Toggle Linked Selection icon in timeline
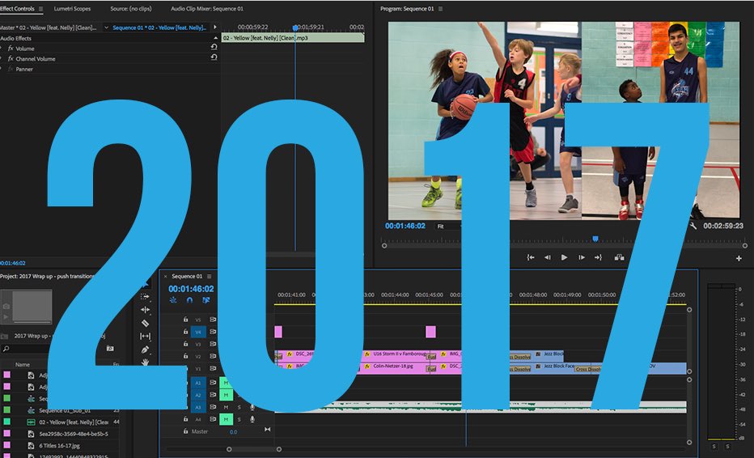 pos(205,300)
